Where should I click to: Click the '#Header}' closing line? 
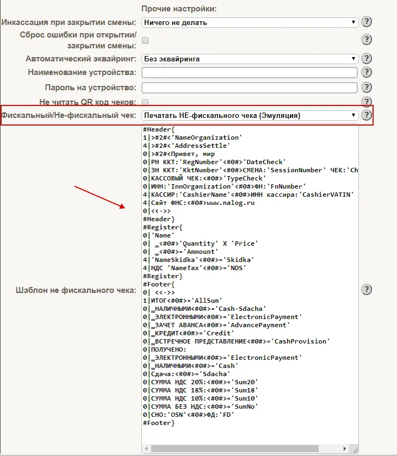159,219
